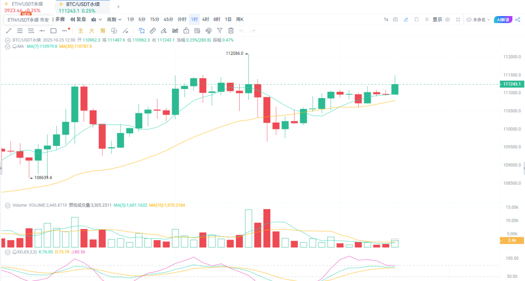Take a chart screenshot with camera icon
Screen dimensions: 525x281
tap(395, 19)
